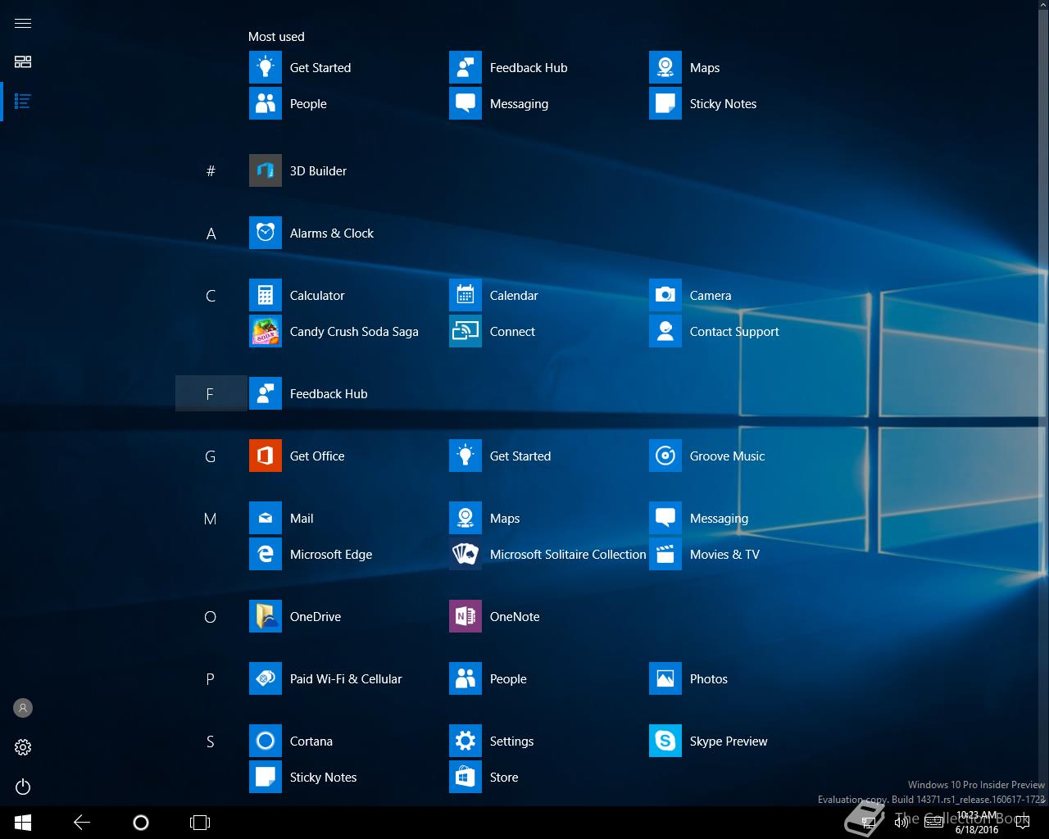
Task: Open Task View on taskbar
Action: (x=200, y=823)
